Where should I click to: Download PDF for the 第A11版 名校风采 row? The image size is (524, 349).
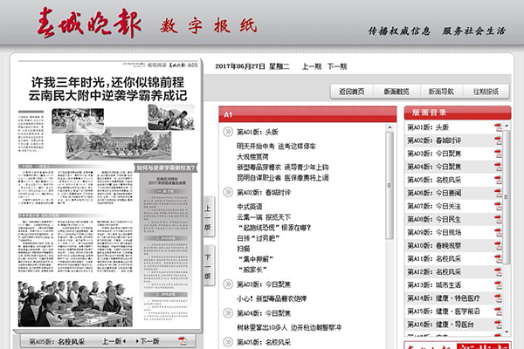(498, 259)
